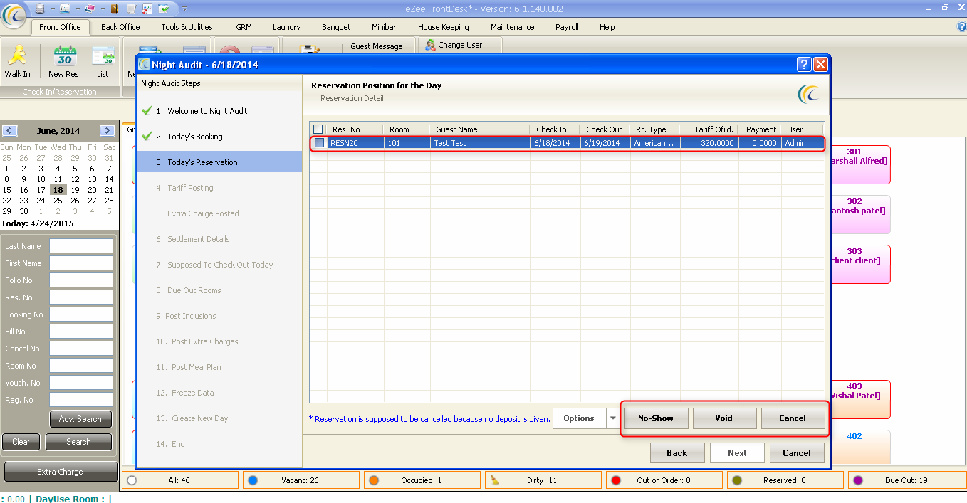Sort by Res. No column header
This screenshot has width=967, height=503.
[x=355, y=129]
